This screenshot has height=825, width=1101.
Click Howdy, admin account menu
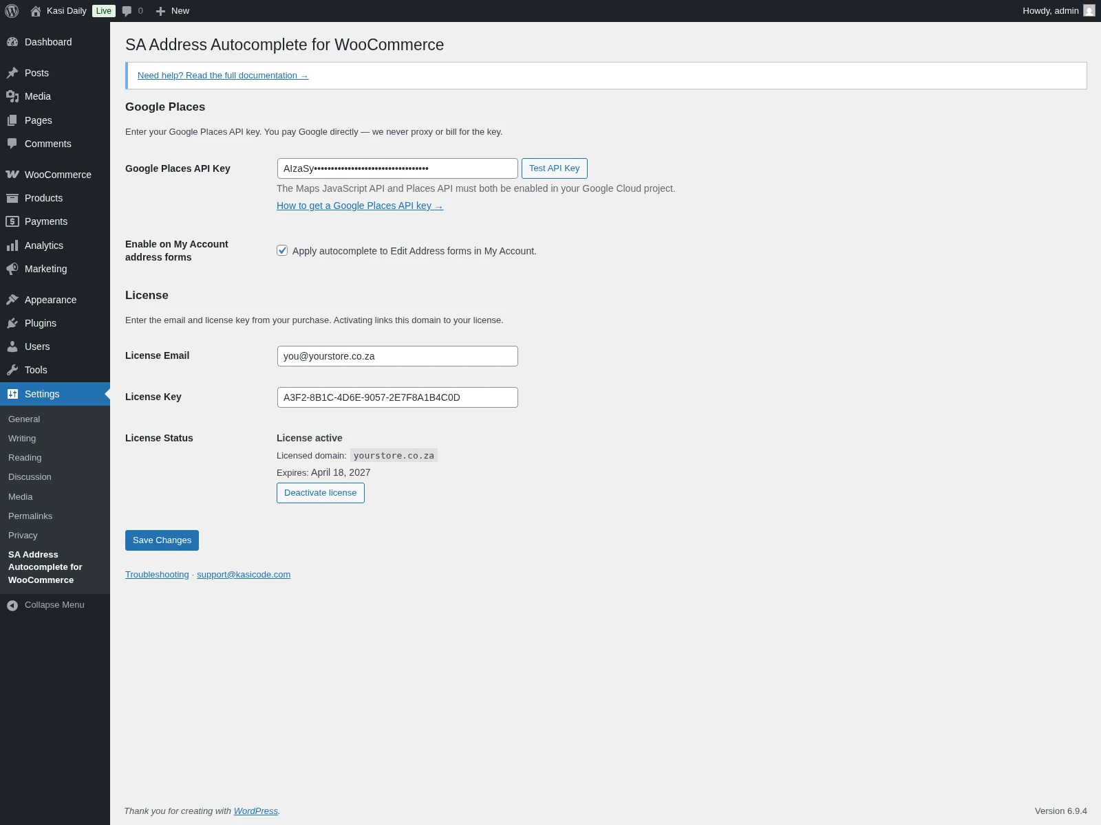tap(1058, 11)
